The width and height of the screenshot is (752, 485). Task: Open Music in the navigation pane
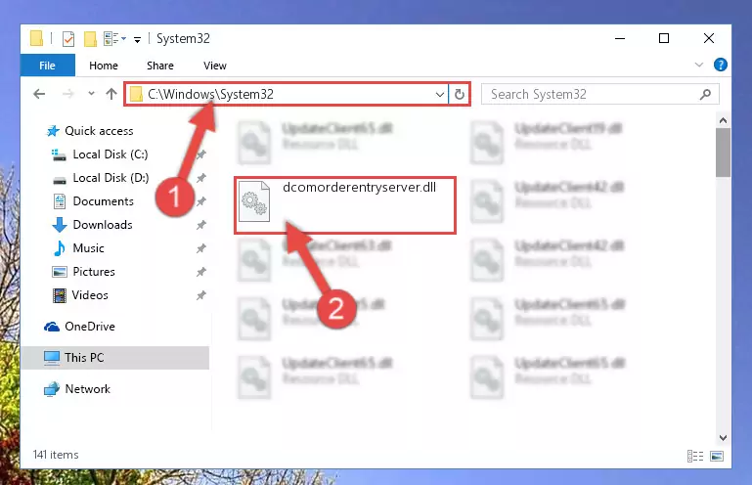point(88,248)
